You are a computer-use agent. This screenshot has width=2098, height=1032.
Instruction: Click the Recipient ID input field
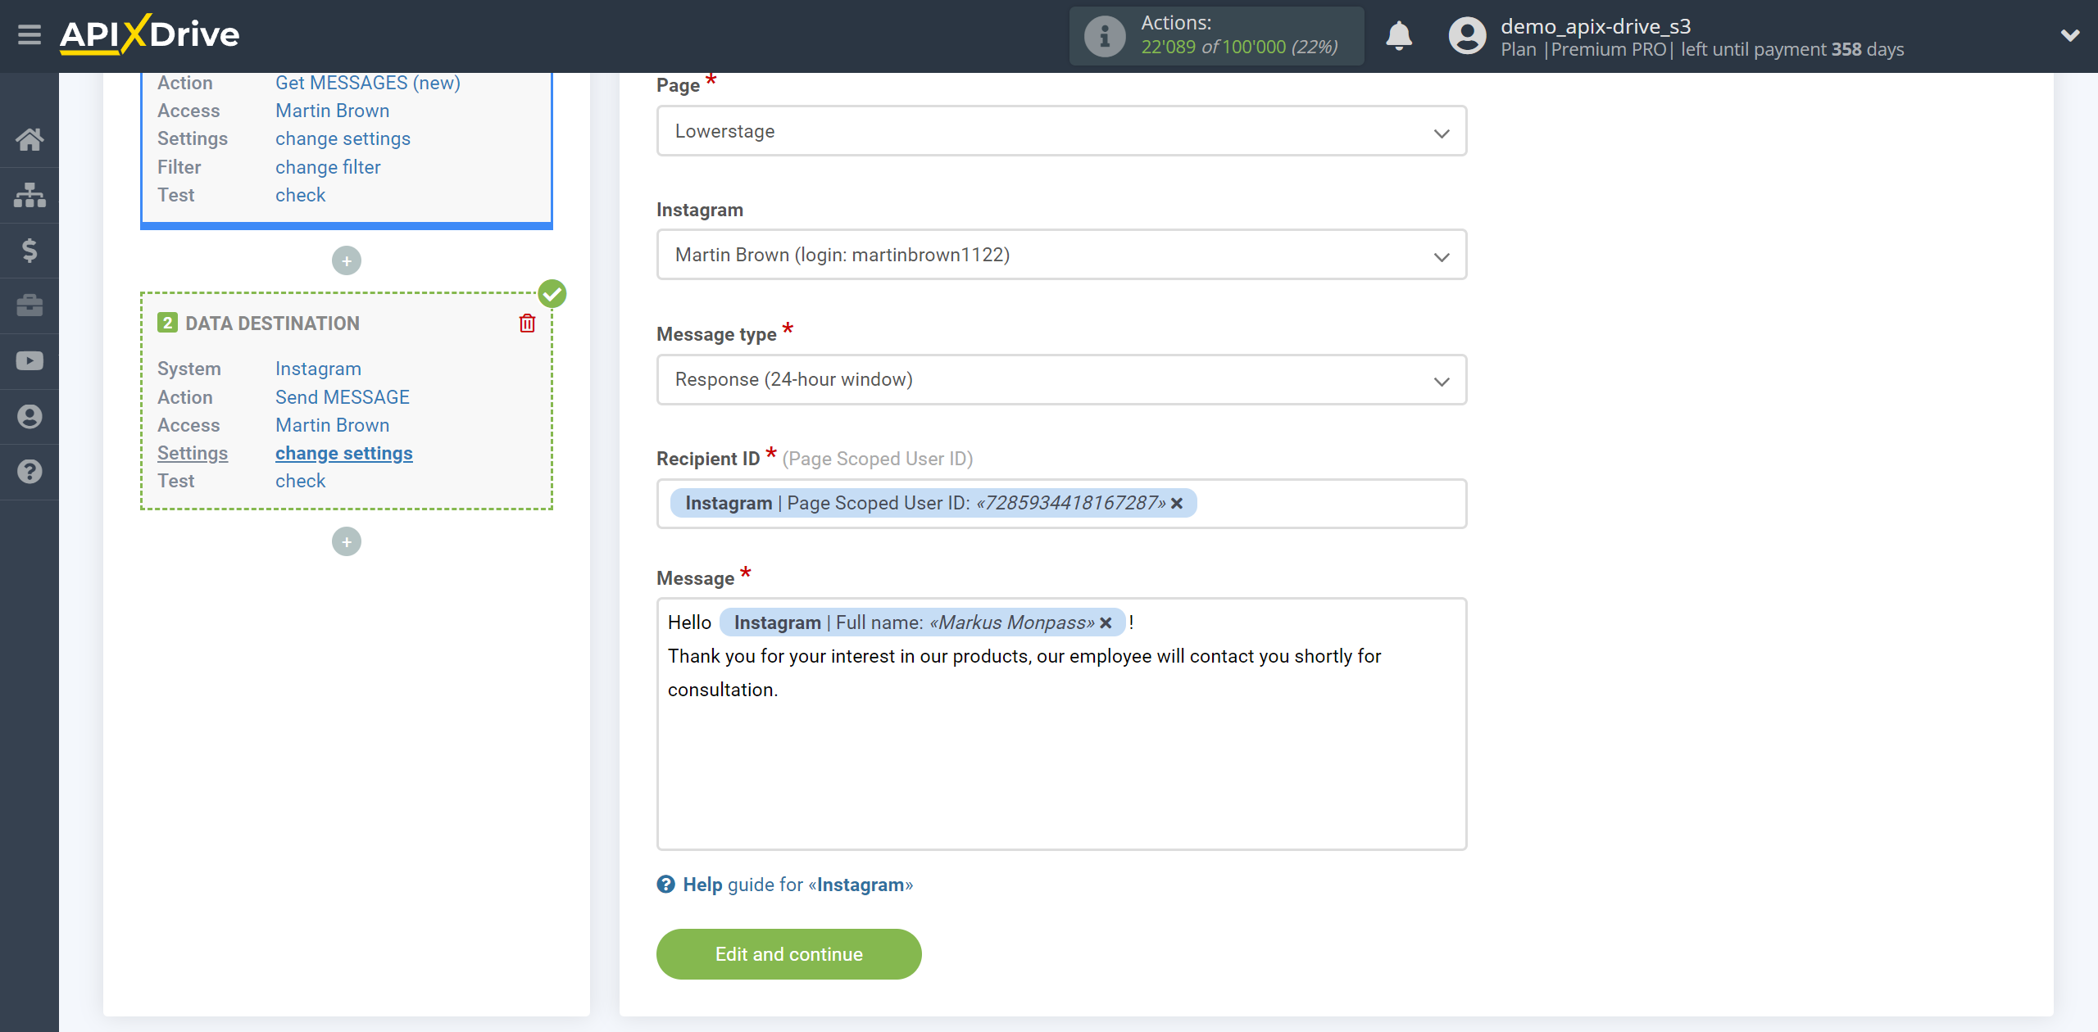point(1057,503)
